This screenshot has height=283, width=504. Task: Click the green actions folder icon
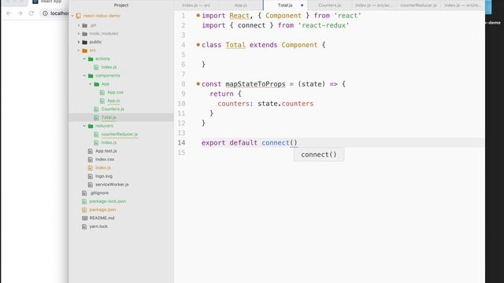[x=91, y=59]
